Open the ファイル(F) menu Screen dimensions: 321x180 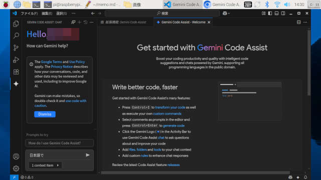tap(29, 13)
